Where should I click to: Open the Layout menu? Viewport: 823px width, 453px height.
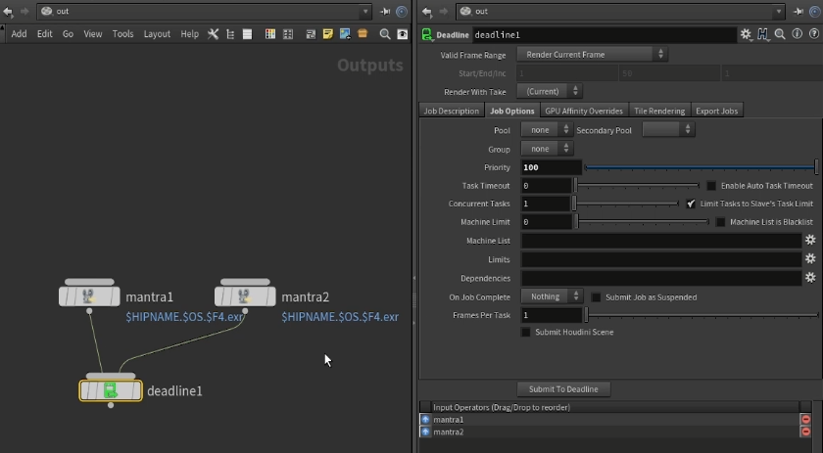click(157, 34)
